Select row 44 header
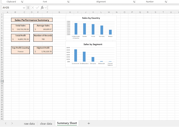Viewport: 179px width, 127px height. point(2,119)
